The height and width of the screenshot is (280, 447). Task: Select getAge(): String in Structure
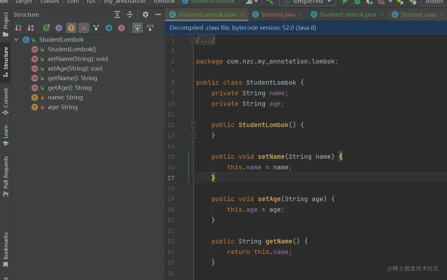tap(70, 88)
